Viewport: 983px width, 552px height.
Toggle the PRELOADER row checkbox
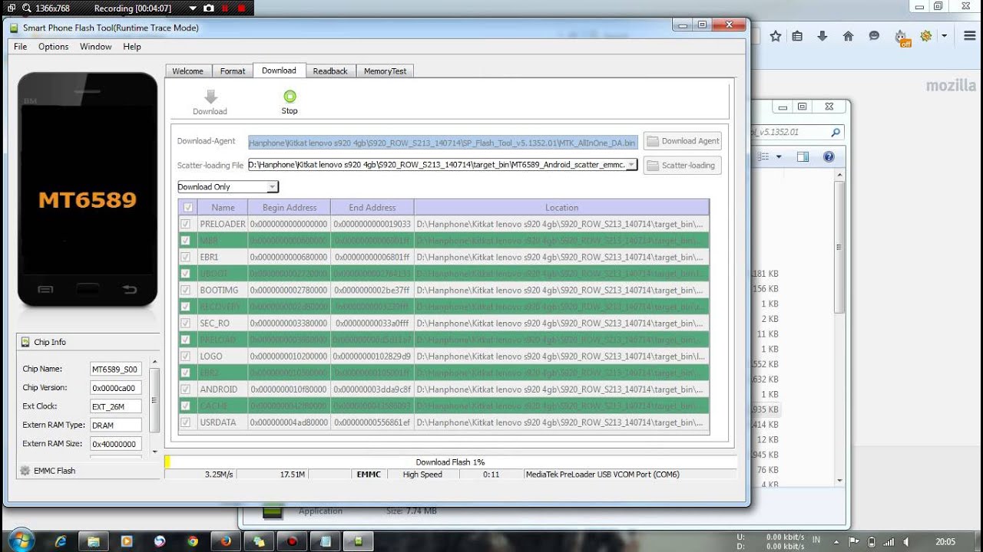pos(185,224)
